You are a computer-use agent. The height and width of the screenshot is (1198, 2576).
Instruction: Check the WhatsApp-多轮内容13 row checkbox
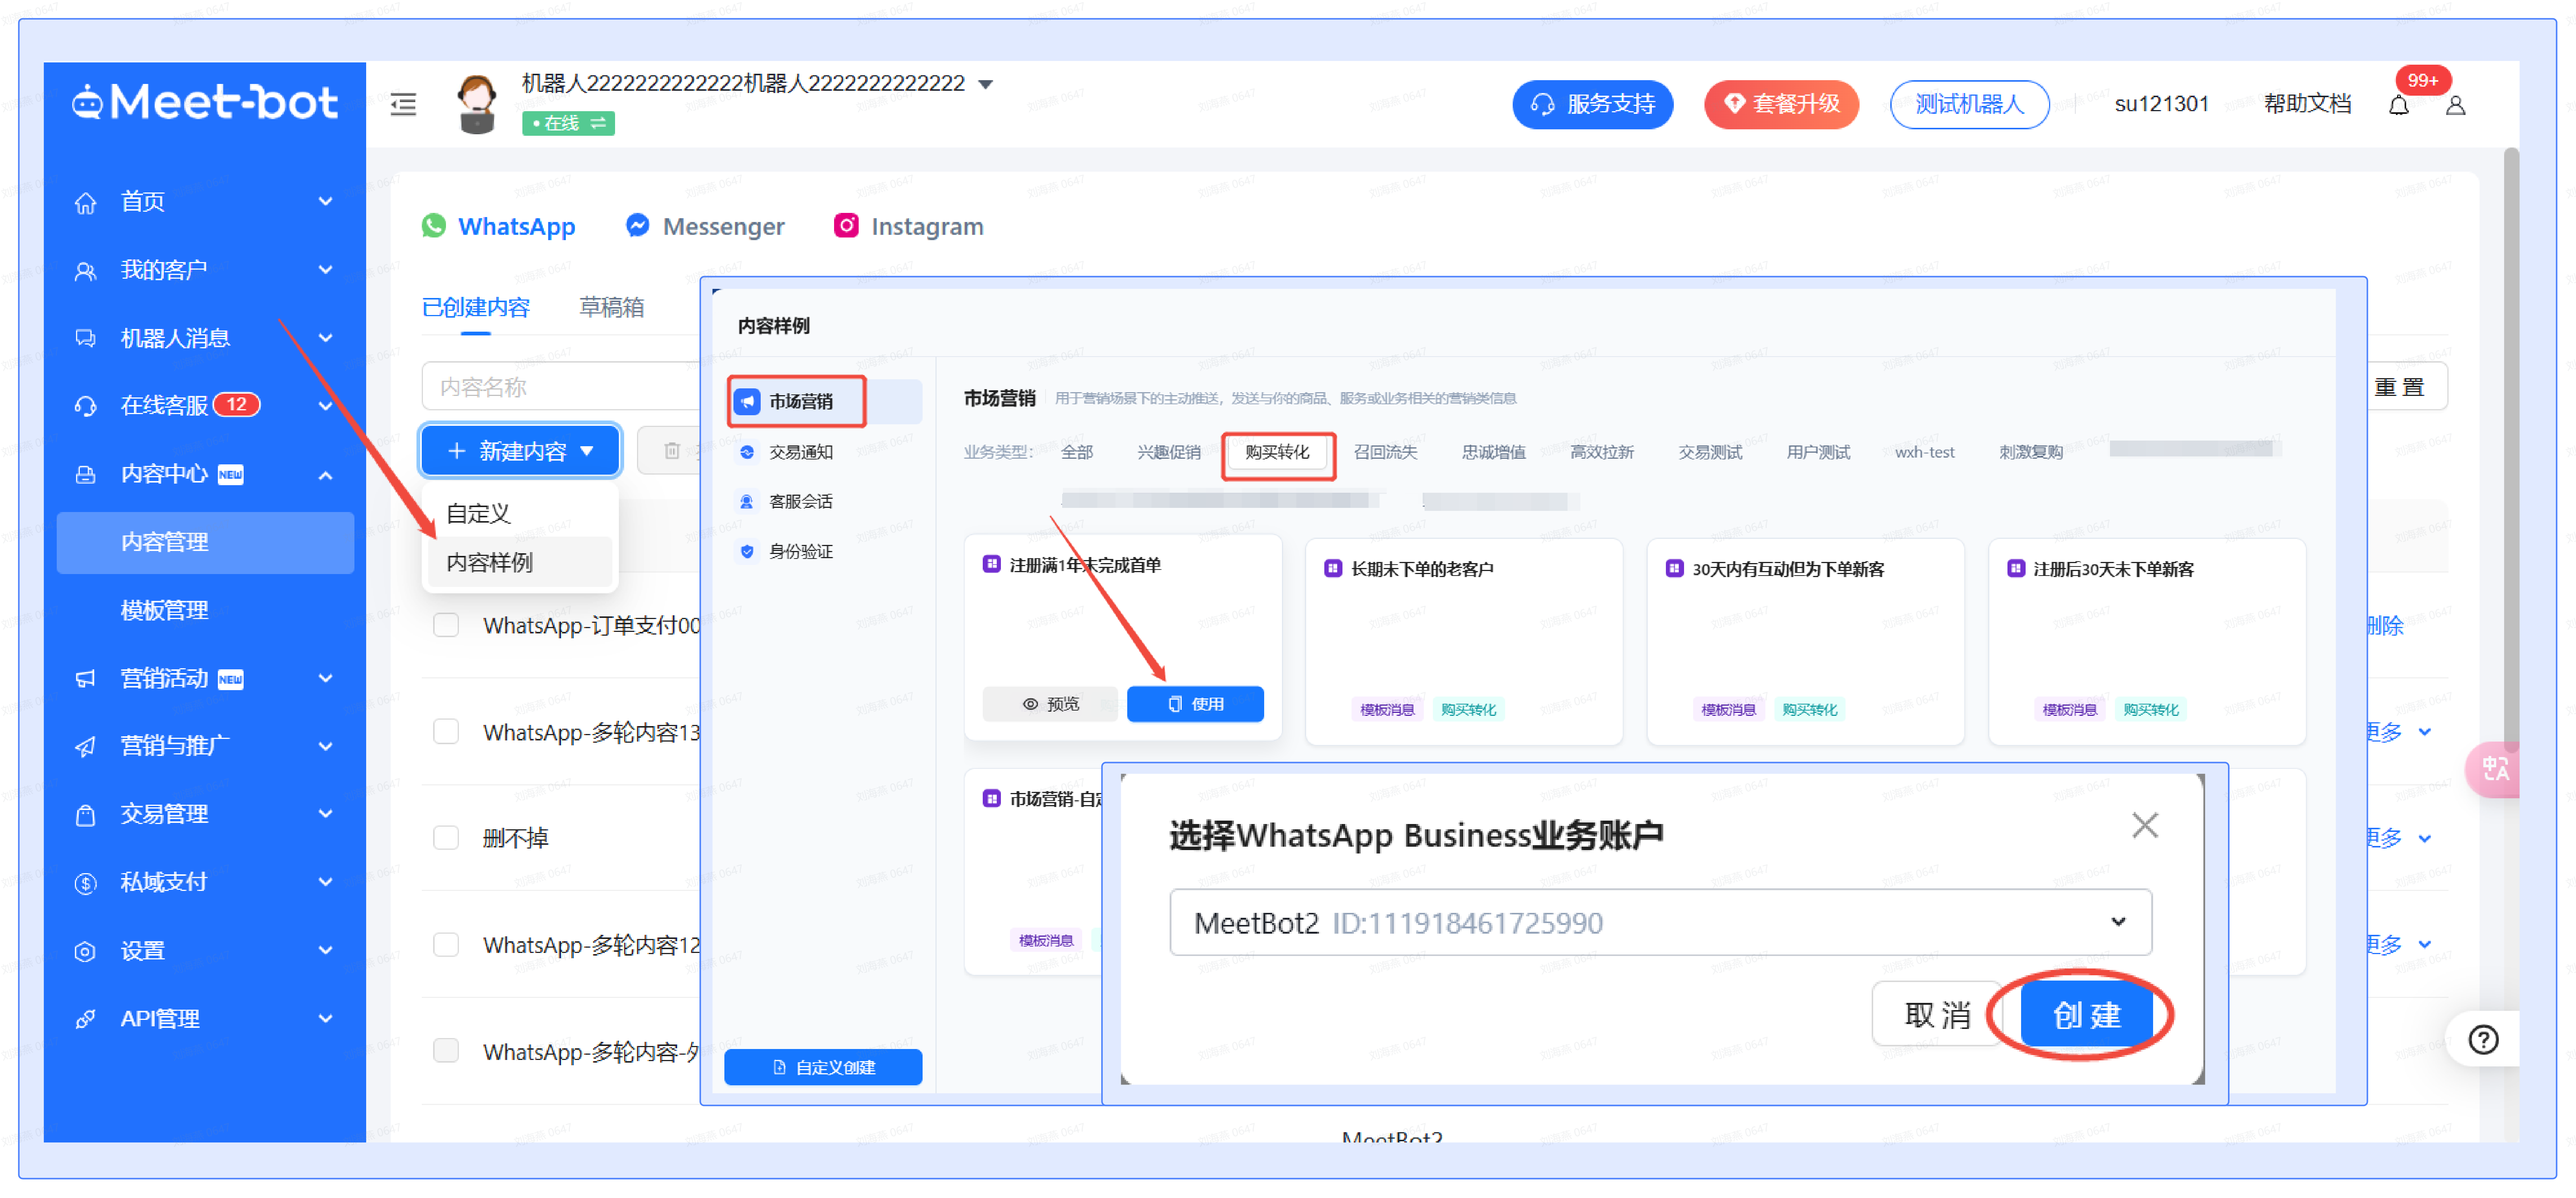pyautogui.click(x=446, y=732)
